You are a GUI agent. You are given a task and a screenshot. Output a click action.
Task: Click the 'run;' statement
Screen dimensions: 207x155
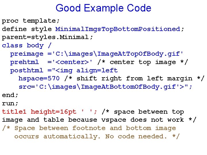[x=10, y=103]
